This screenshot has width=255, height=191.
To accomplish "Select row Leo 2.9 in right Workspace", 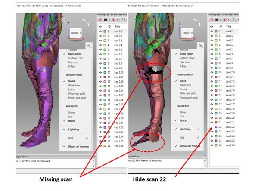I will click(224, 68).
